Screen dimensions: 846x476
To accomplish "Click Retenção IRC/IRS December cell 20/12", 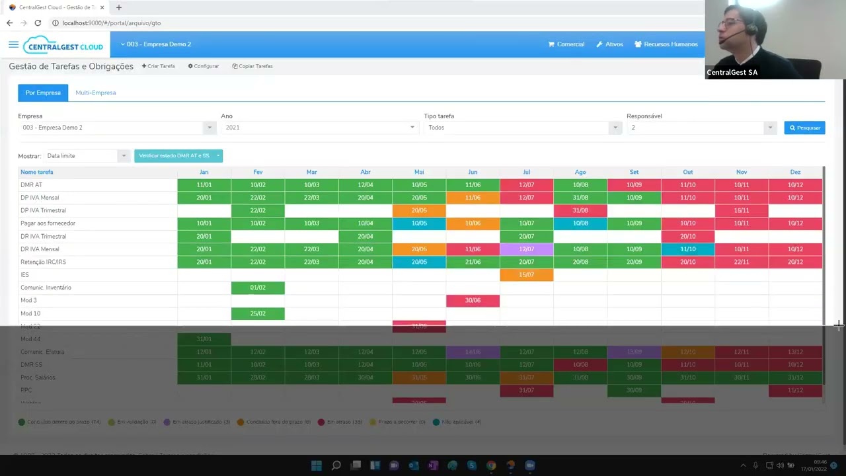I will (795, 262).
